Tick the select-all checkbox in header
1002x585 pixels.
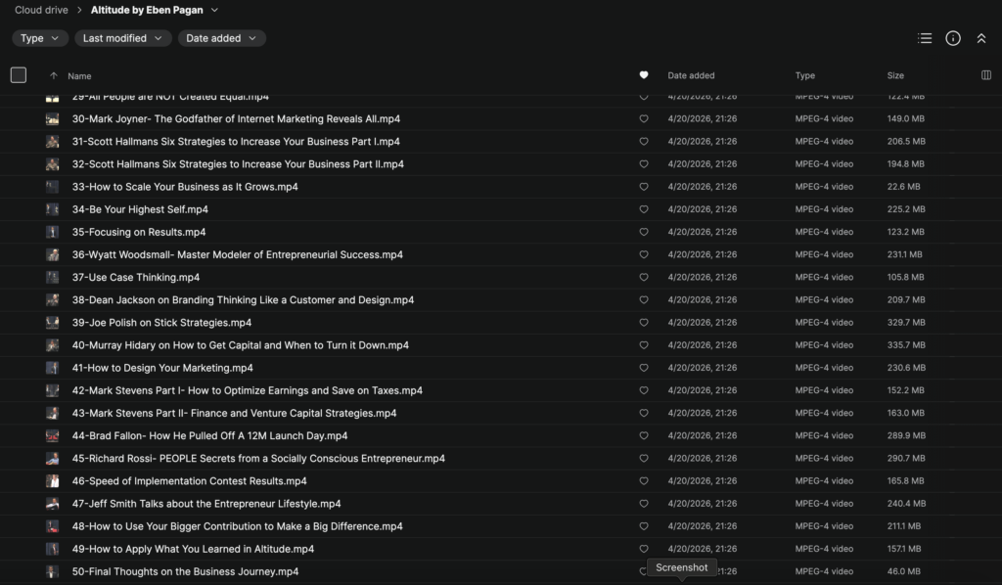coord(19,75)
